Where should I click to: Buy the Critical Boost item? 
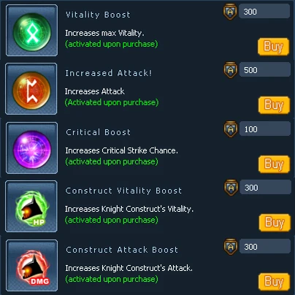pyautogui.click(x=274, y=164)
